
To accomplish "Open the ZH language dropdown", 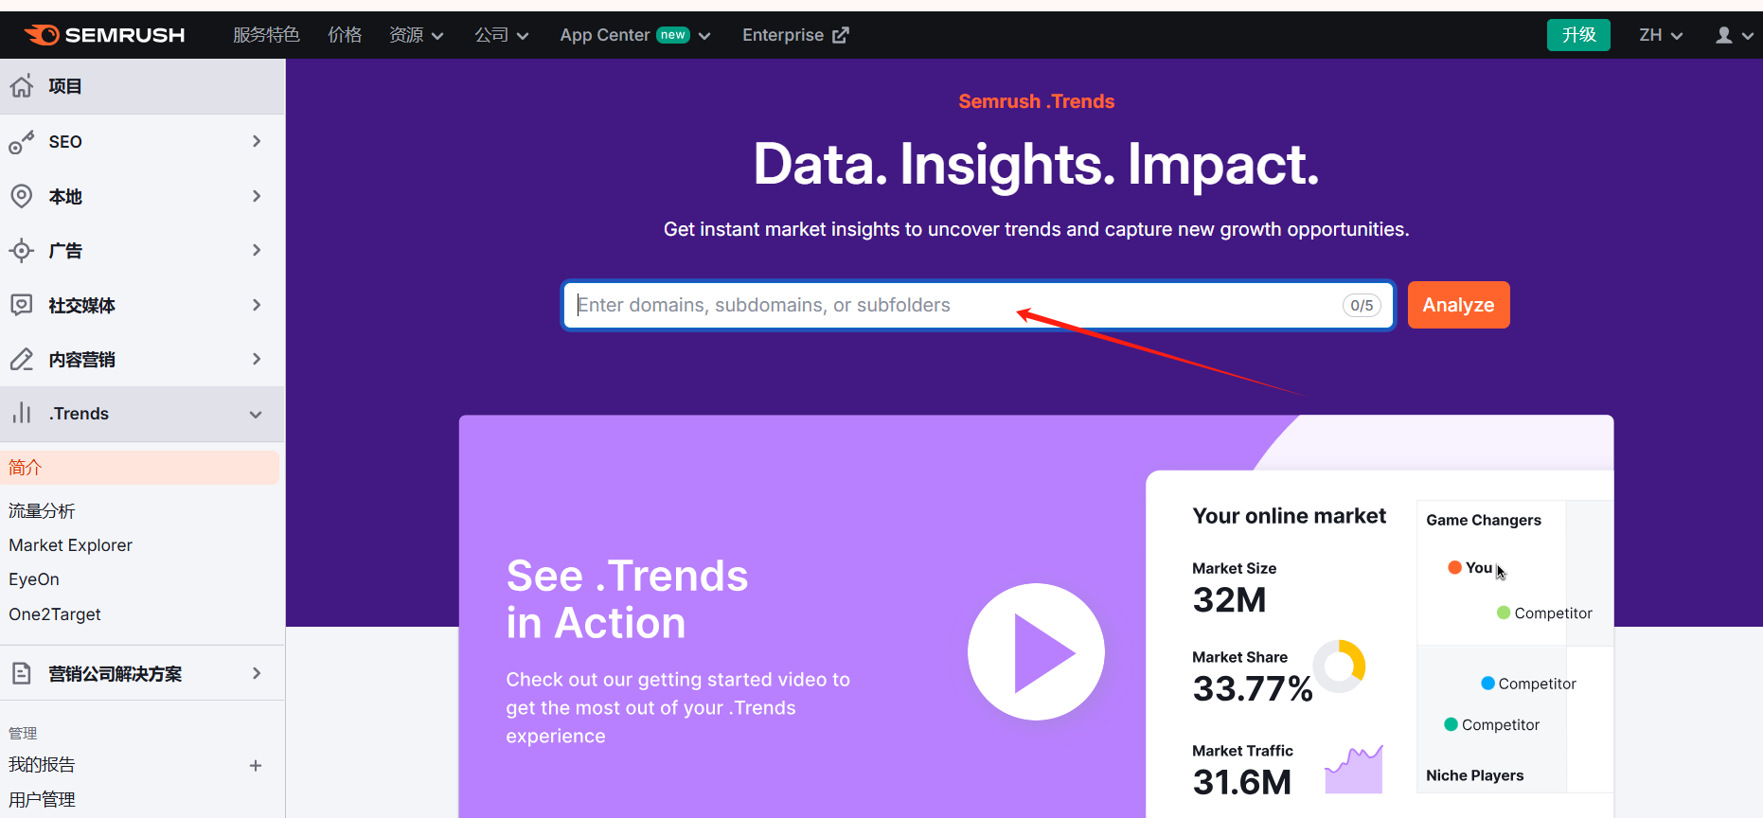I will (x=1661, y=35).
